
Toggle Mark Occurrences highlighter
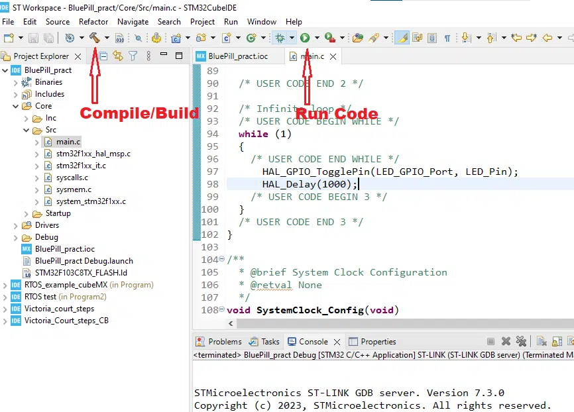[x=402, y=38]
